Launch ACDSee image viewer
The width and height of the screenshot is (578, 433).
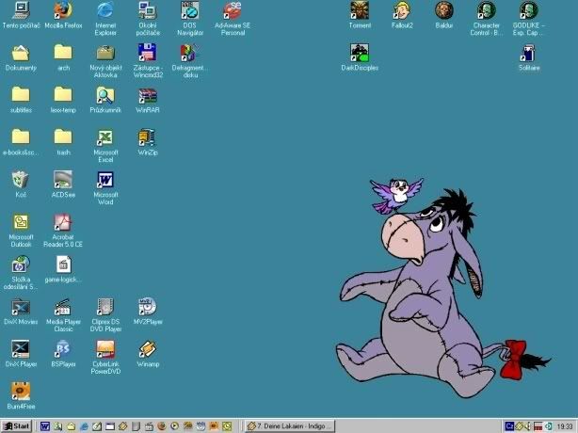(63, 184)
